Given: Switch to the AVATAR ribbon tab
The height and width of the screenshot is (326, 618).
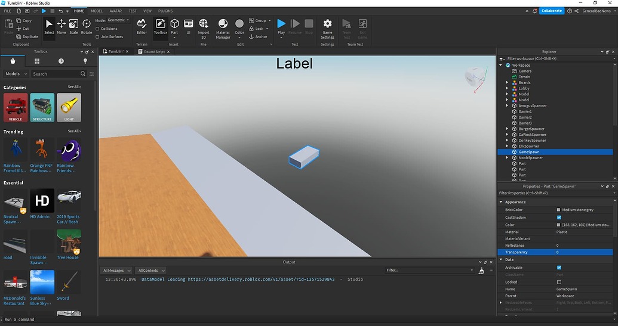Looking at the screenshot, I should 115,11.
